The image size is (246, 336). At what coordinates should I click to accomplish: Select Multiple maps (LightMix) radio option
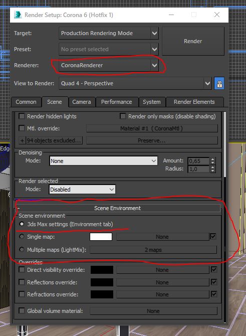click(22, 249)
